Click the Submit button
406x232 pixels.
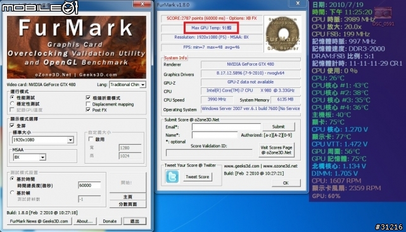point(279,126)
